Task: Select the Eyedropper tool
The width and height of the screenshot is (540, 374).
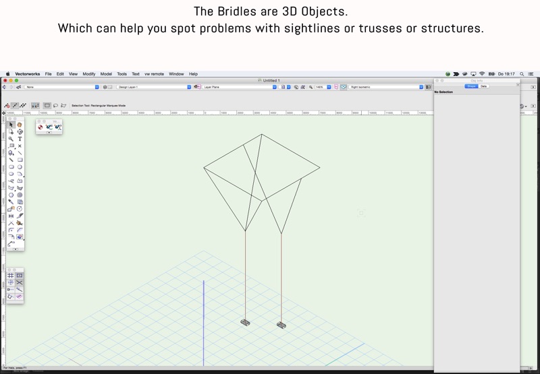Action: coord(11,201)
